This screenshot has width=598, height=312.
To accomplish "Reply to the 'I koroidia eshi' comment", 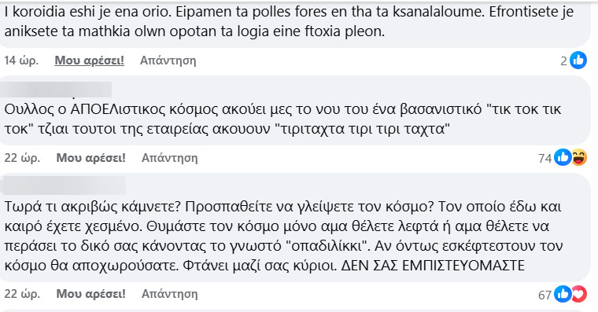I will (168, 61).
